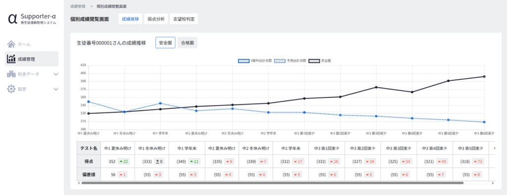Click the ▼7 deviation badge under 中3 第4回実テ
The width and height of the screenshot is (507, 195).
tap(441, 175)
